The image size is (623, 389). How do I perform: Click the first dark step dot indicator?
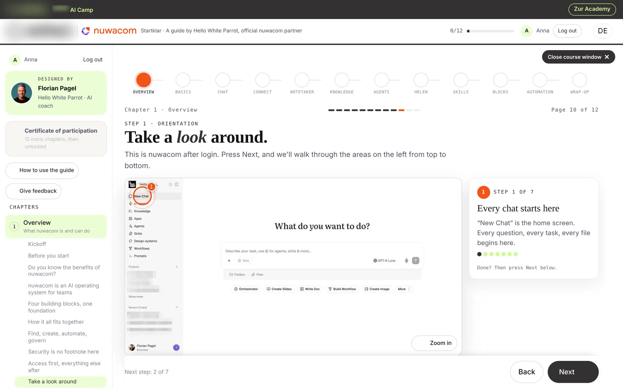click(479, 254)
